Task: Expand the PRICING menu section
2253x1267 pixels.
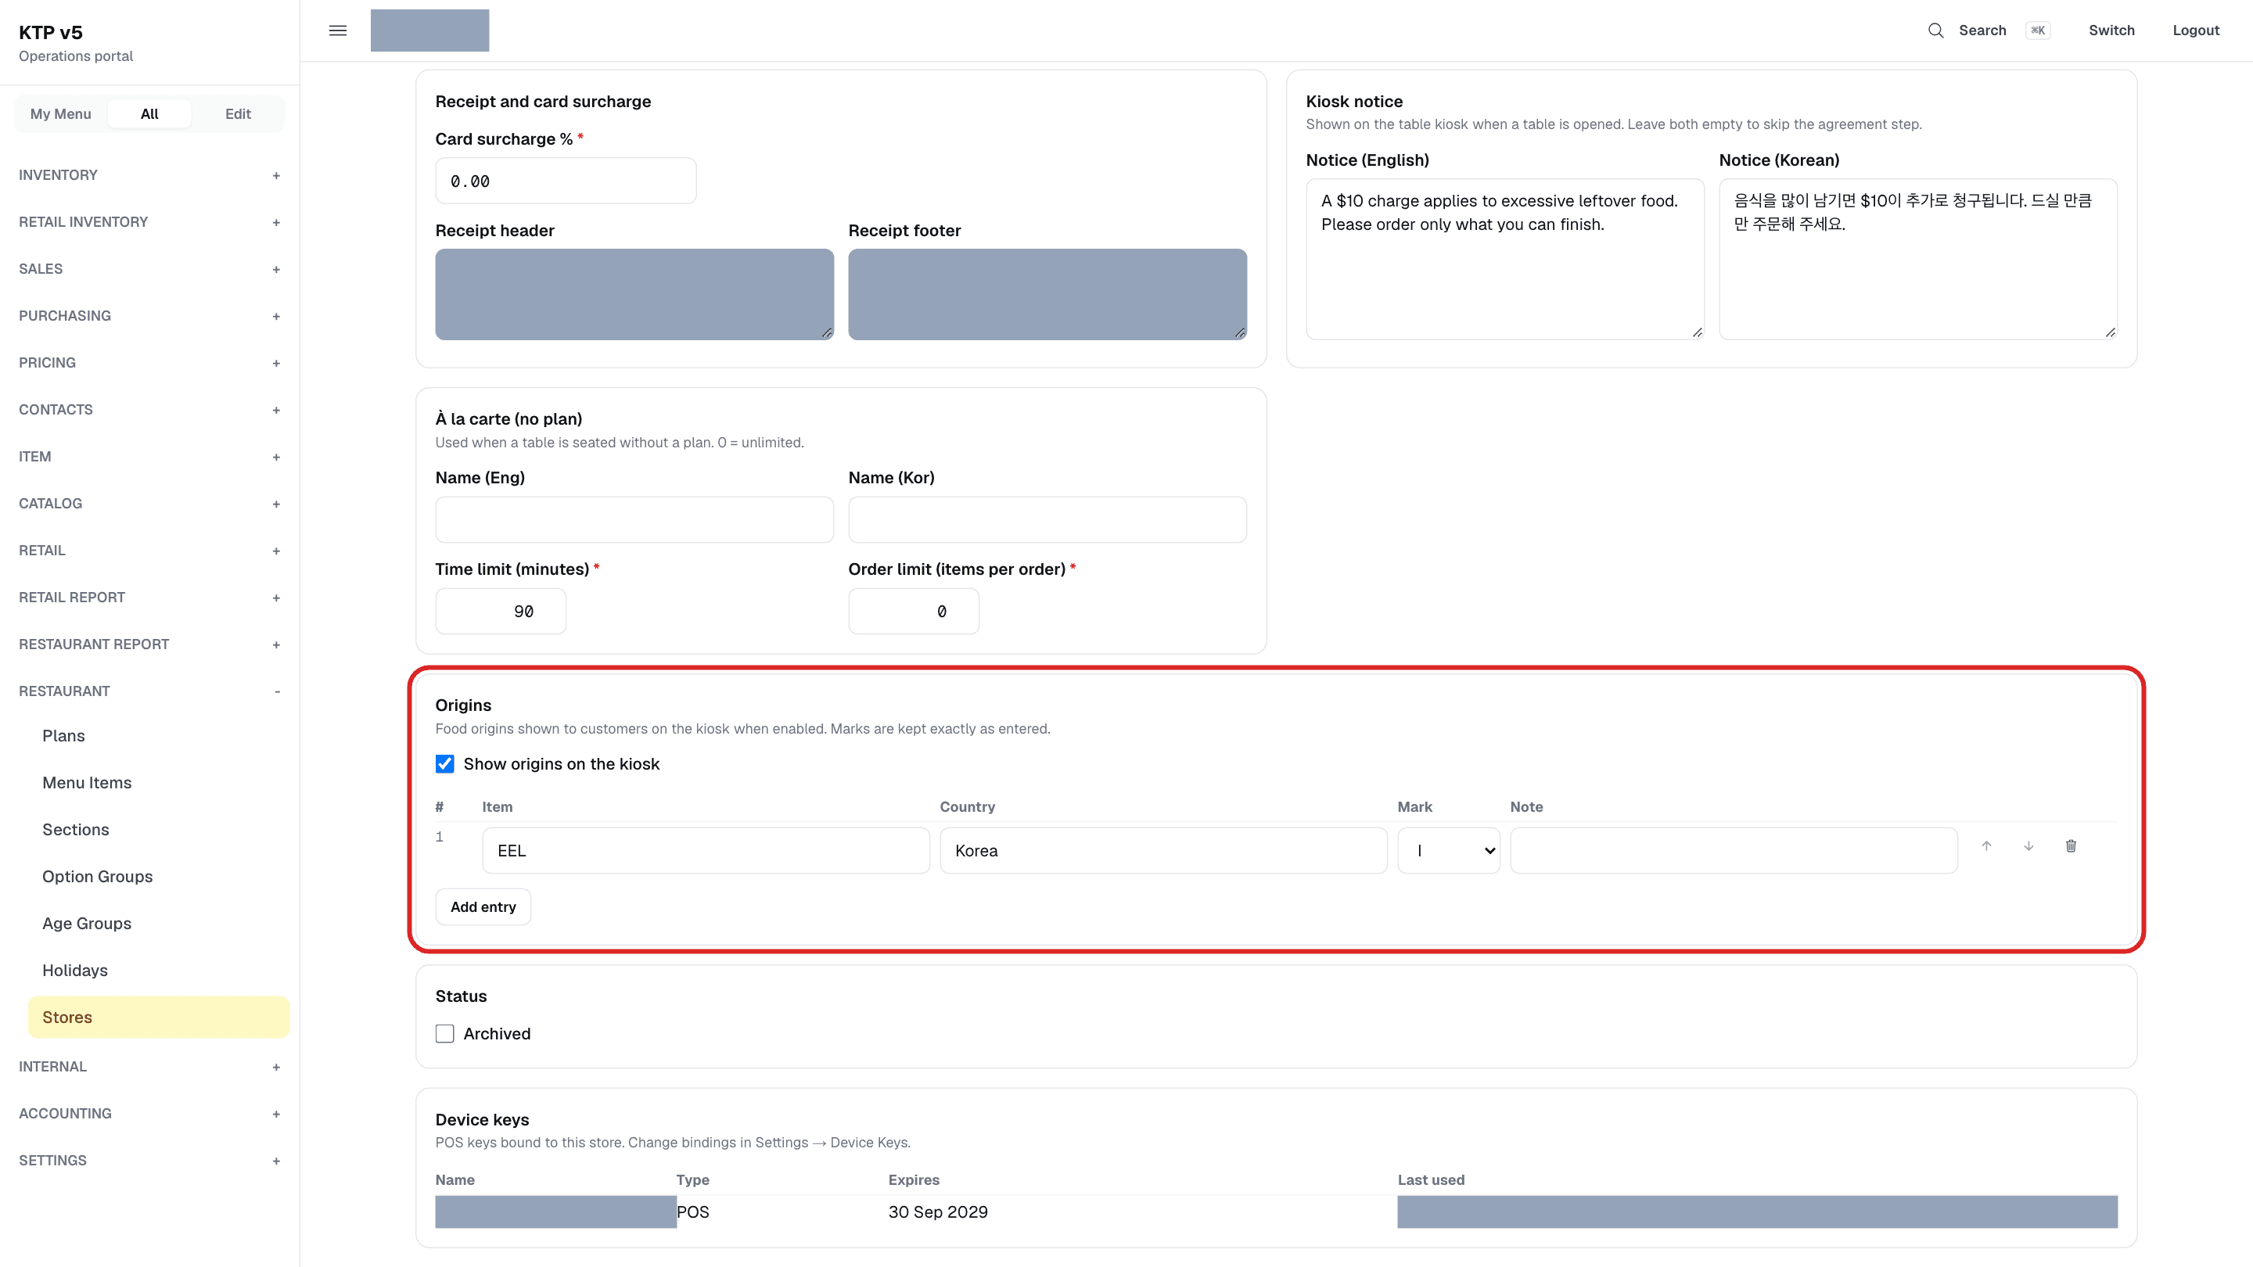Action: tap(149, 363)
